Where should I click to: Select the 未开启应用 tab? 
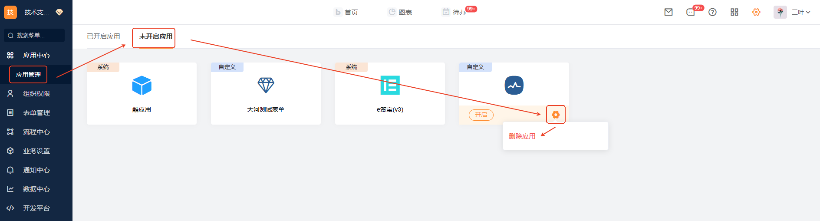[155, 36]
